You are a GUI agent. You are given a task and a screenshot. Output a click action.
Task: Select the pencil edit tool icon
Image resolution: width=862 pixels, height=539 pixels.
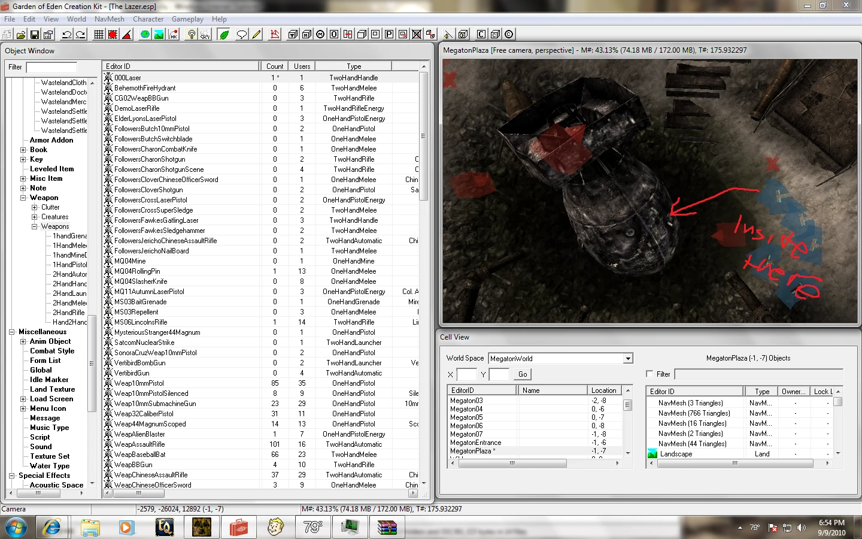click(x=256, y=35)
